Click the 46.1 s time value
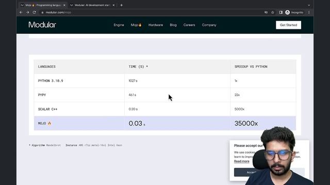This screenshot has height=185, width=330. (x=133, y=95)
